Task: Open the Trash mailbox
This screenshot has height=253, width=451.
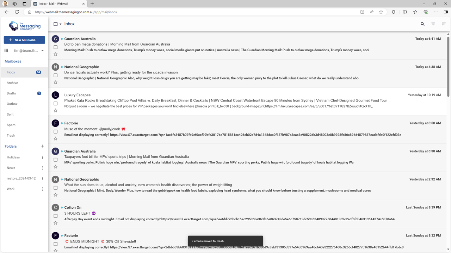Action: [x=24, y=135]
